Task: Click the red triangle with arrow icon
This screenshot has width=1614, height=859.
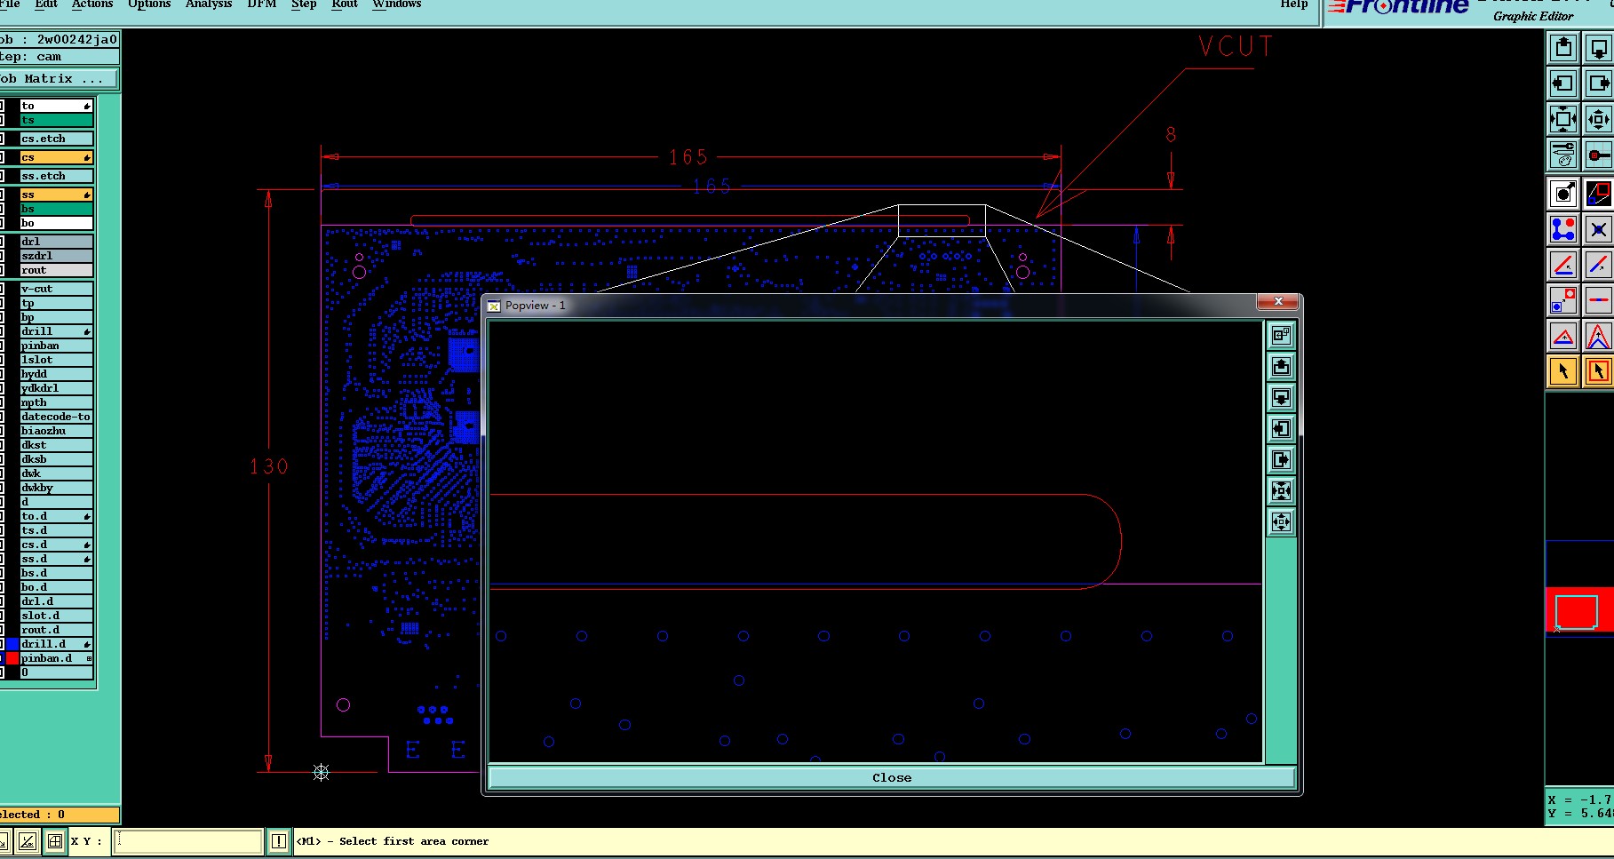Action: 1563,336
